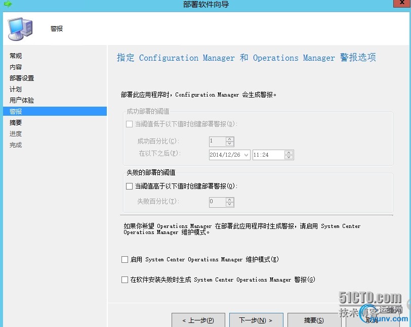Click the 完成 step in the sidebar

(x=16, y=145)
